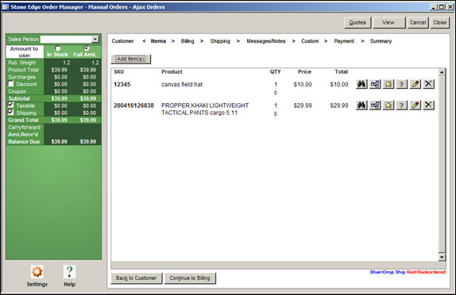Click the items list vertical scrollbar track
The image size is (456, 295).
442,164
